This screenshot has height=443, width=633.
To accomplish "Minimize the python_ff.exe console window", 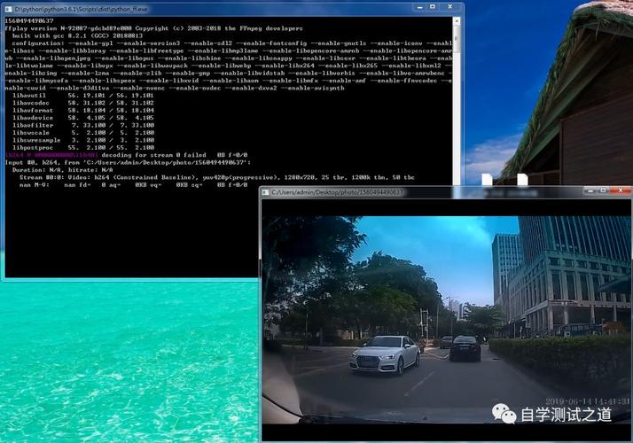I will [419, 7].
